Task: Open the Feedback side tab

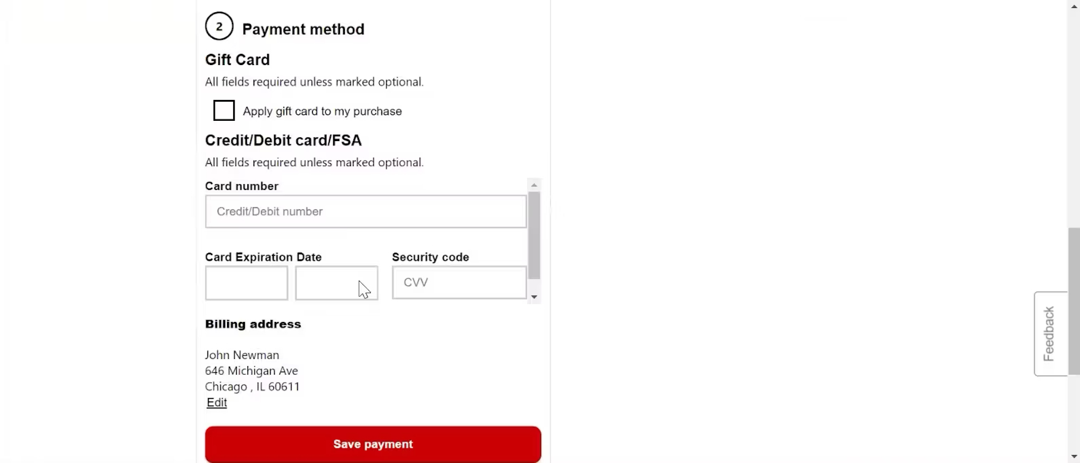Action: [x=1049, y=334]
